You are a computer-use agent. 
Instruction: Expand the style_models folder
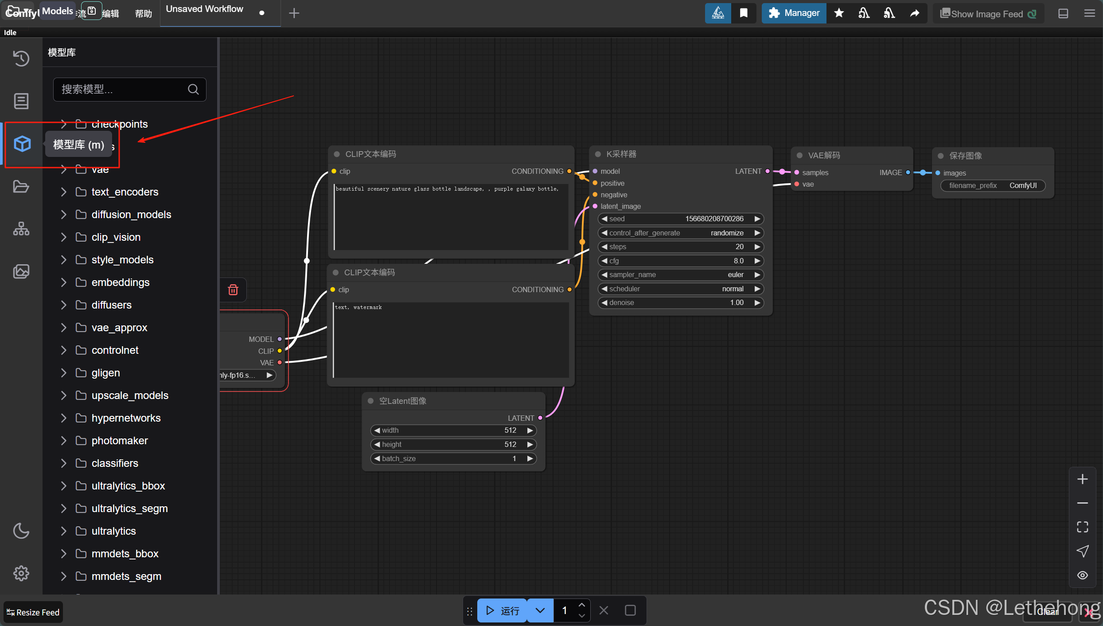[x=63, y=260]
